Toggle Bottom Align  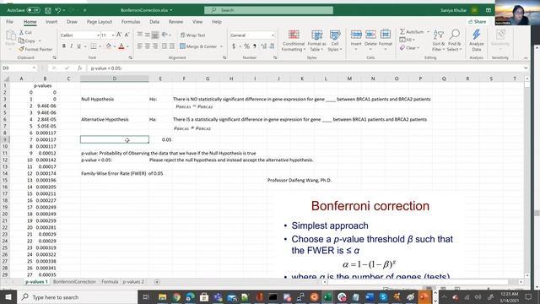155,35
